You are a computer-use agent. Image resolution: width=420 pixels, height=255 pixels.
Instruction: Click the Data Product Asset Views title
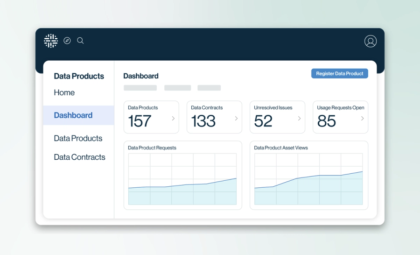[x=281, y=148]
